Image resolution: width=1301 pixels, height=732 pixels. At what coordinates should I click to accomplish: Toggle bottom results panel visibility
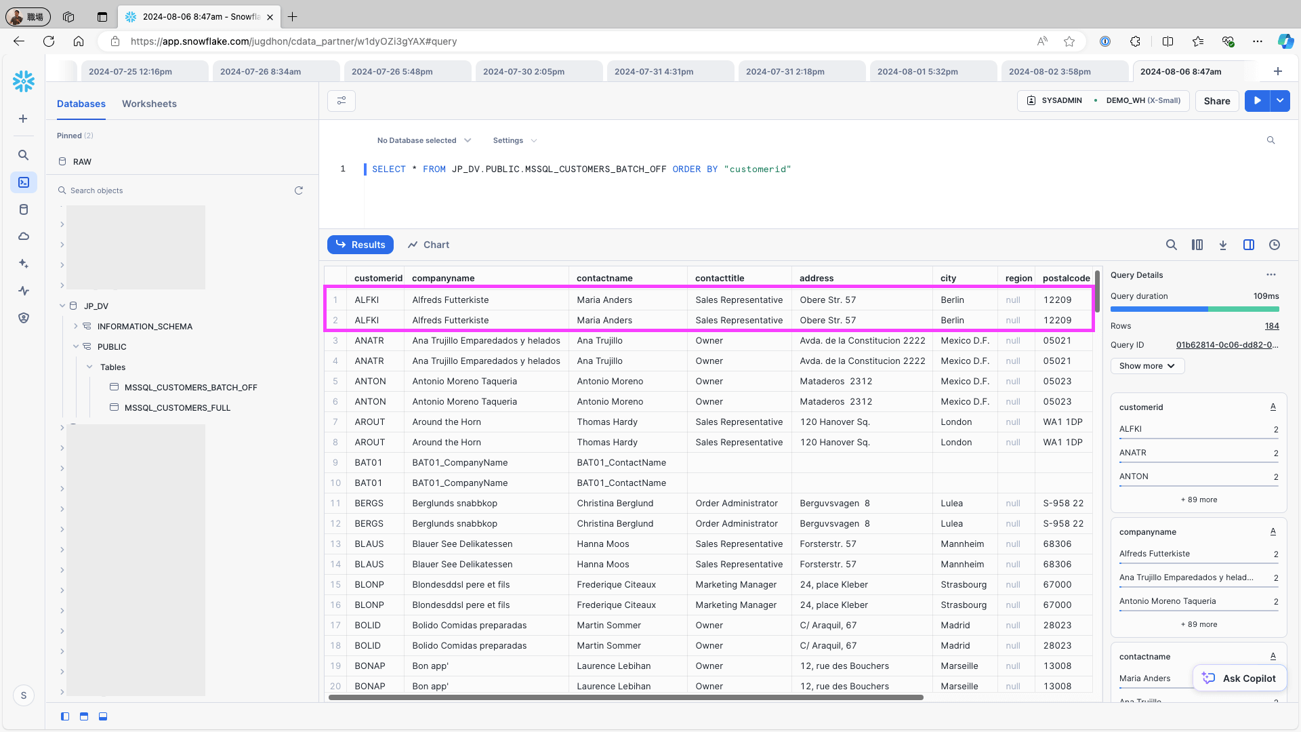103,716
